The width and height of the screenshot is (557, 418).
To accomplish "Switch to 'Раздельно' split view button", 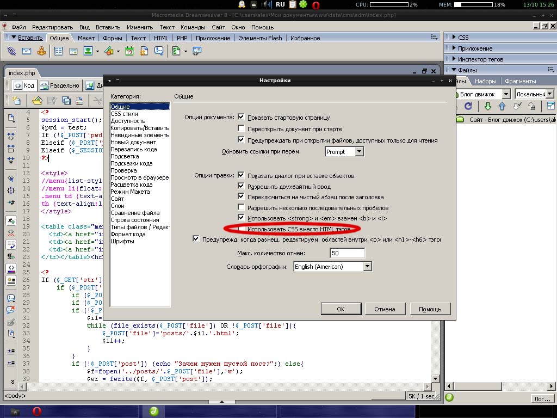I will (59, 85).
